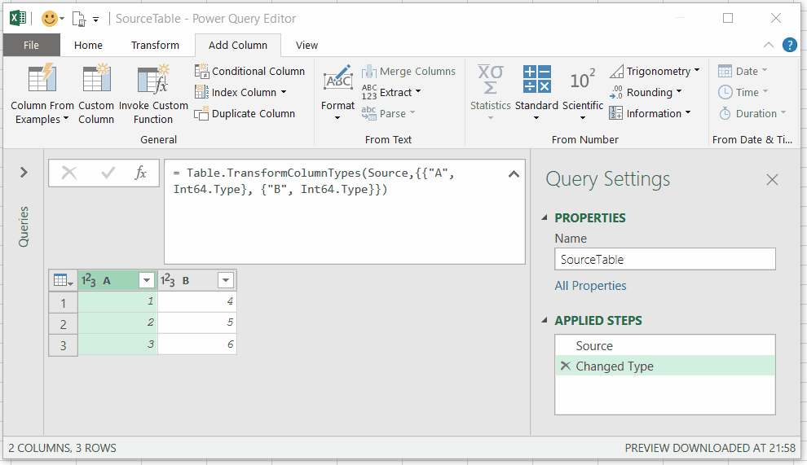Confirm formula with checkmark icon
Viewport: 807px width, 465px height.
(108, 173)
